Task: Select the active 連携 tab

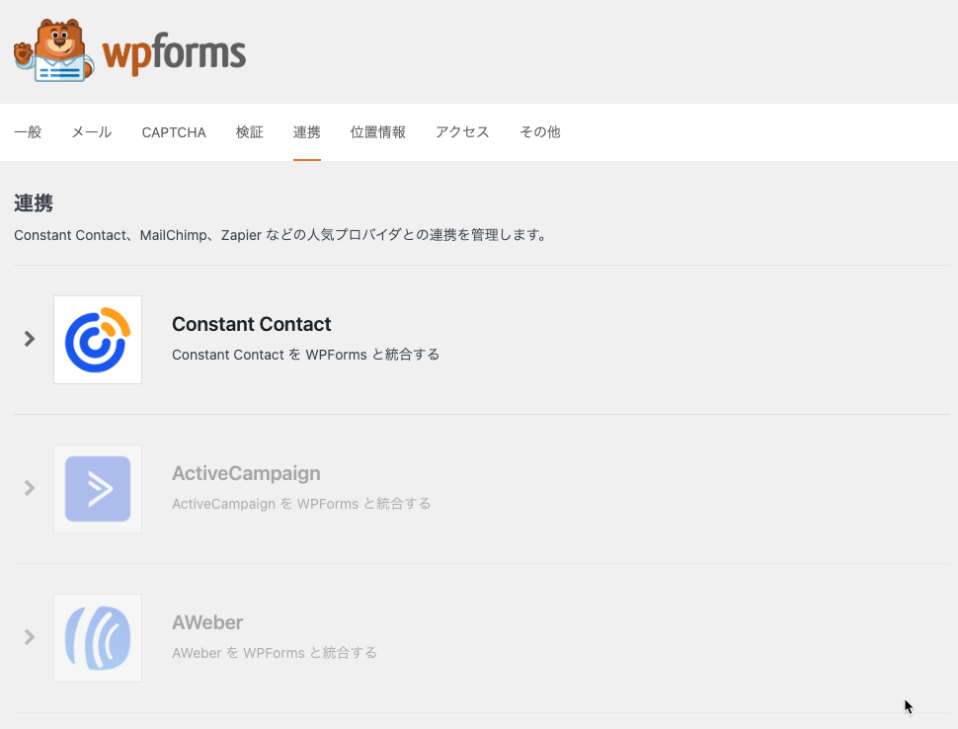Action: click(307, 132)
